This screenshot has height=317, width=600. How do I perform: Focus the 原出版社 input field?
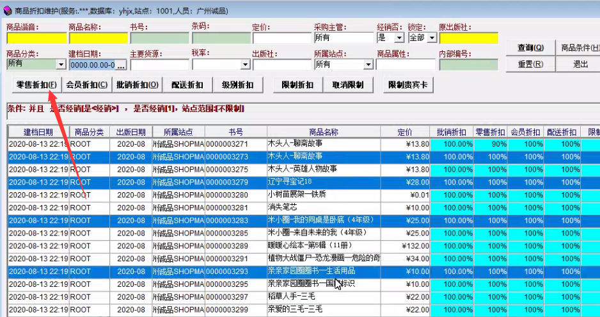click(x=469, y=38)
